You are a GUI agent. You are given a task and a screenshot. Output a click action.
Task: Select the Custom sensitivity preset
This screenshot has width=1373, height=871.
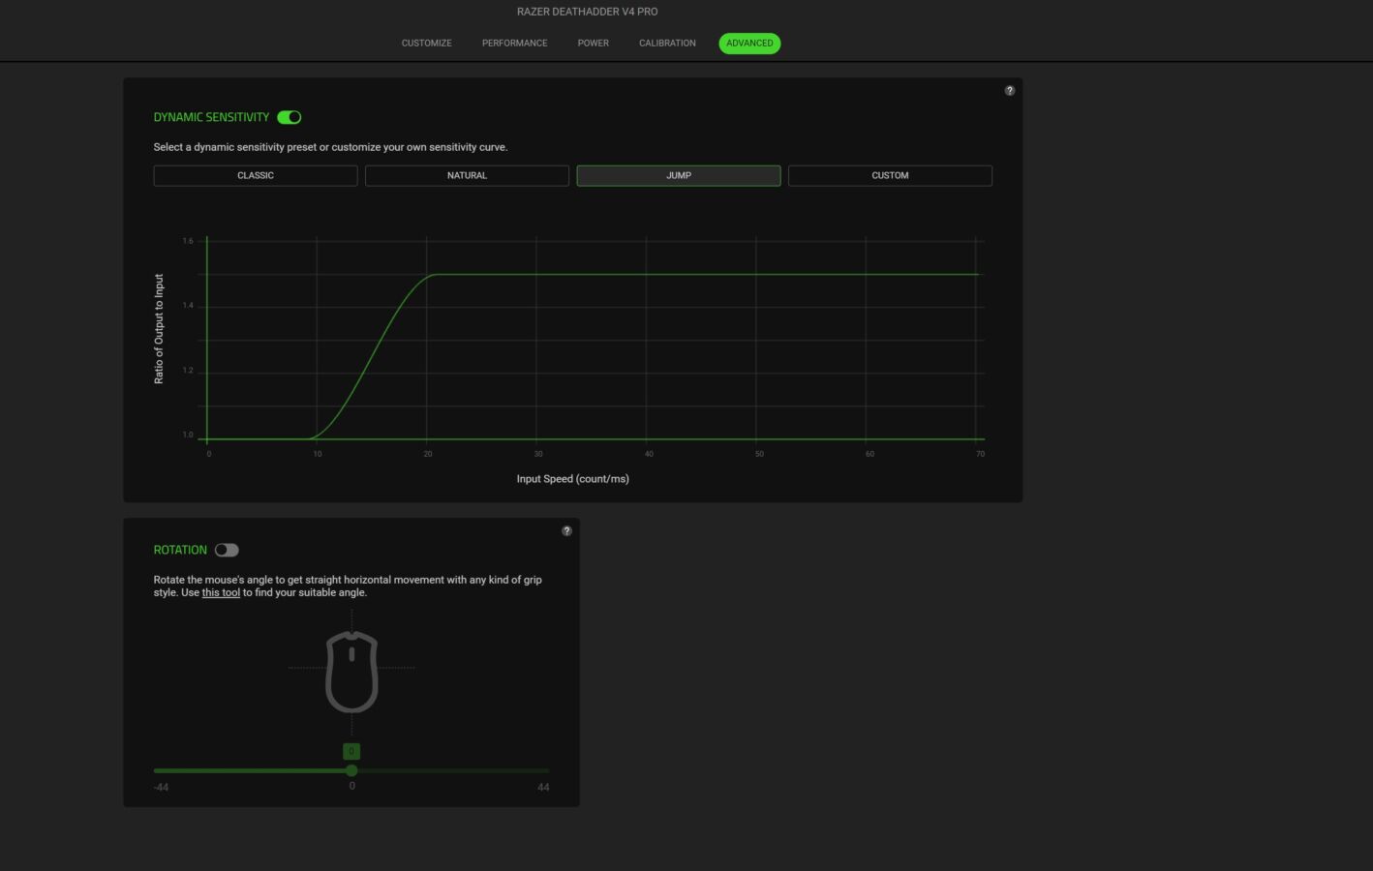[x=890, y=175]
